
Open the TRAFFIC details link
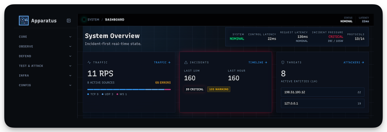click(x=162, y=62)
